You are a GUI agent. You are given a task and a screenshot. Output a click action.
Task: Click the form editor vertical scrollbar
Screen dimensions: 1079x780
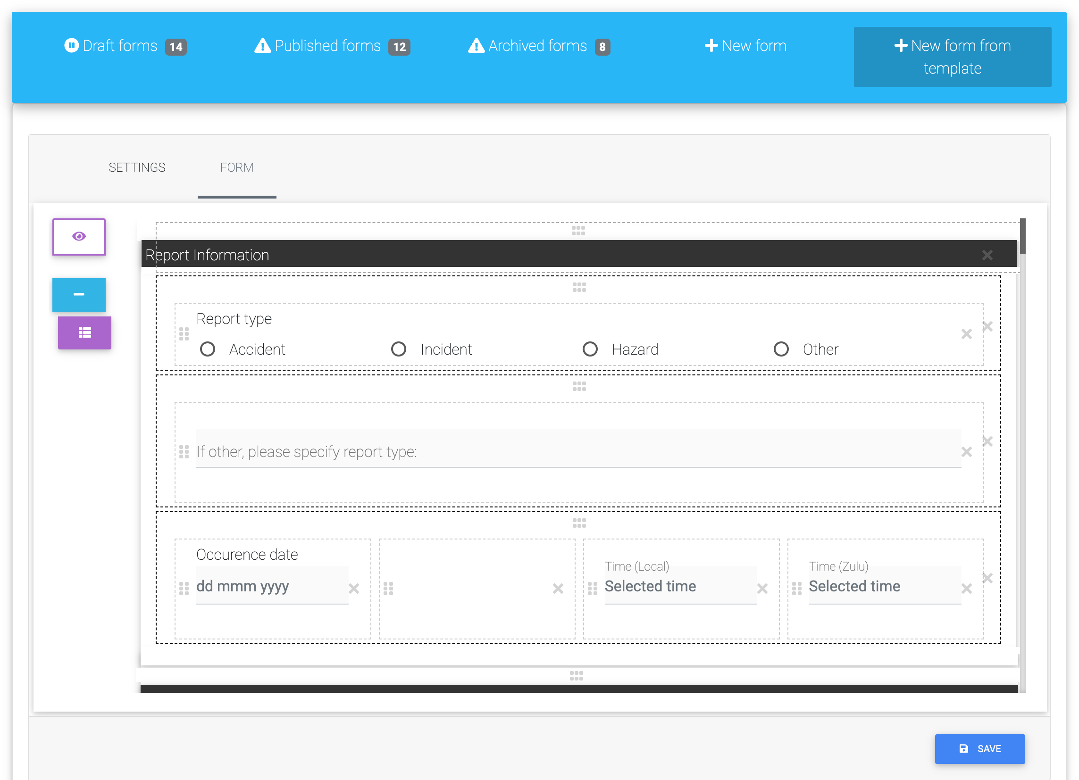(x=1022, y=237)
